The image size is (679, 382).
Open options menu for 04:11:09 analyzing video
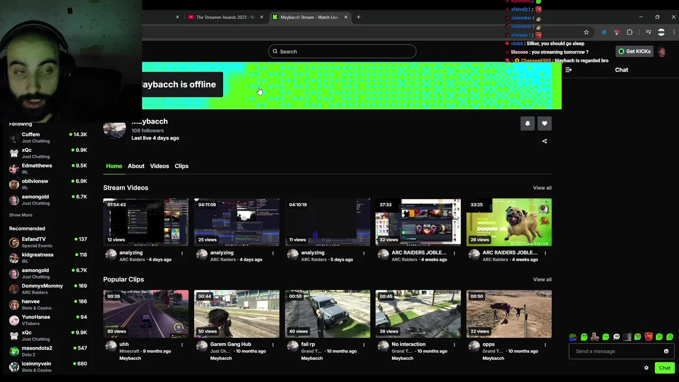[273, 253]
